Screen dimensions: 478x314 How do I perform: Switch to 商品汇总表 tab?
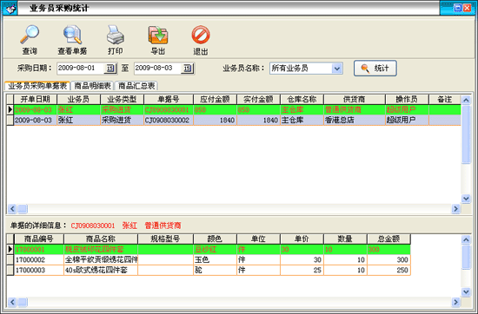136,86
